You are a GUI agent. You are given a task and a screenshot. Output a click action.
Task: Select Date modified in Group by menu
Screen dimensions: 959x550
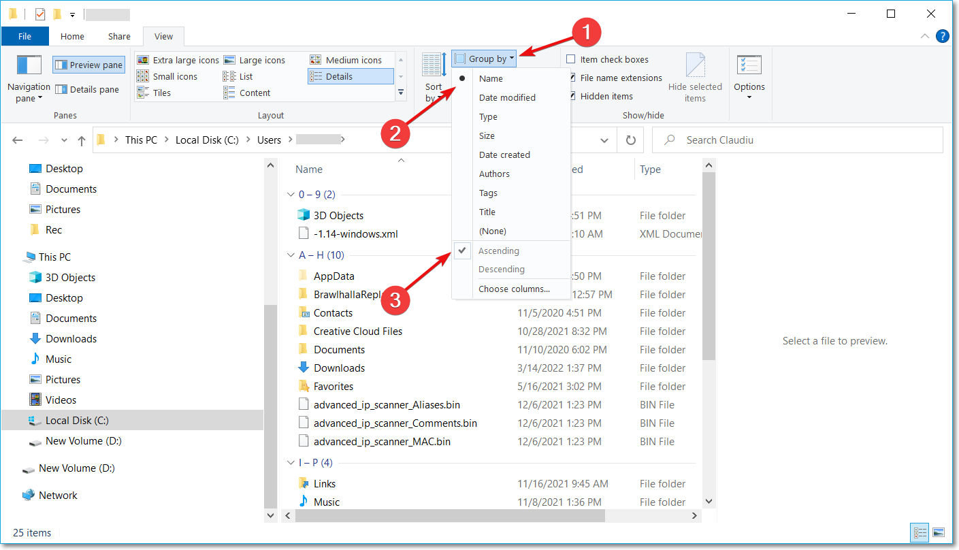click(x=507, y=98)
